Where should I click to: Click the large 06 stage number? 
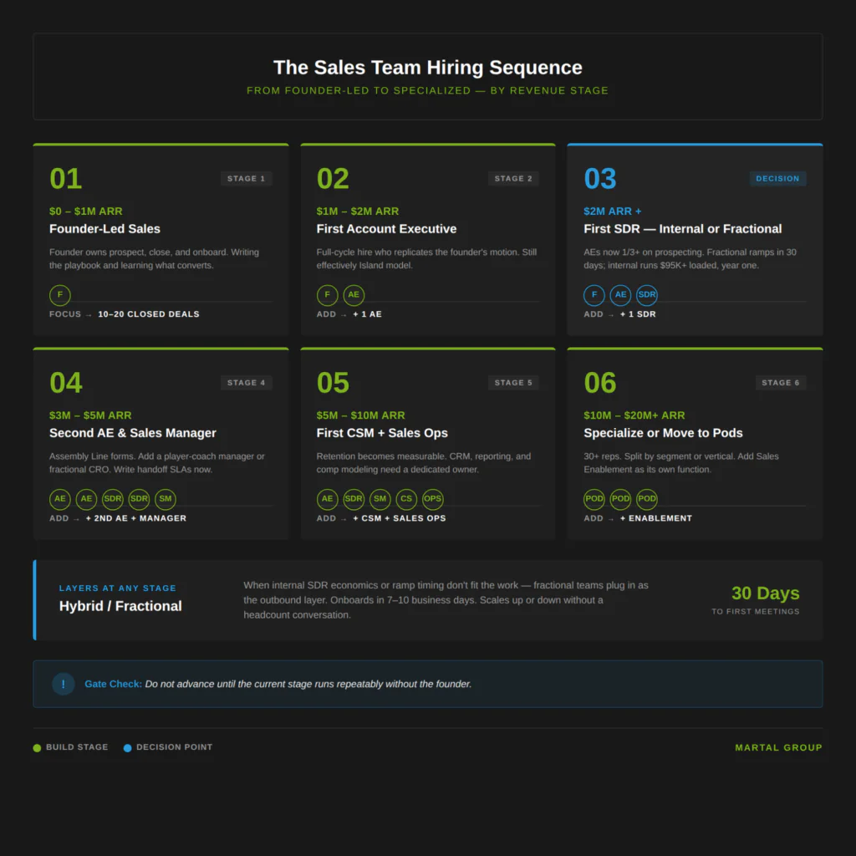tap(600, 383)
